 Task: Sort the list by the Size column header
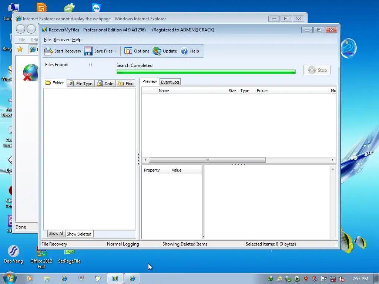(225, 91)
